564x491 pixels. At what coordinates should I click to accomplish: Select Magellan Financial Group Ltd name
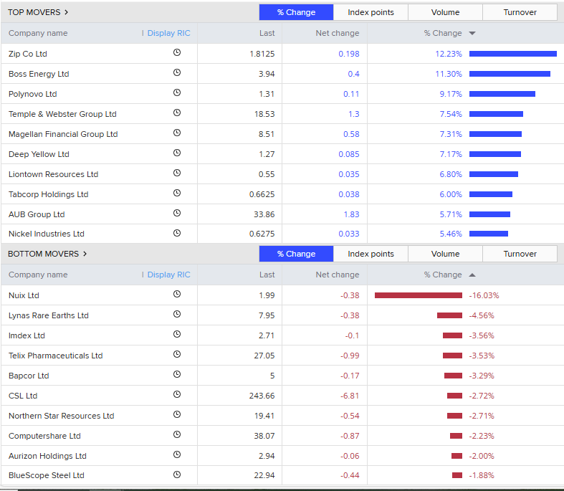[x=63, y=134]
